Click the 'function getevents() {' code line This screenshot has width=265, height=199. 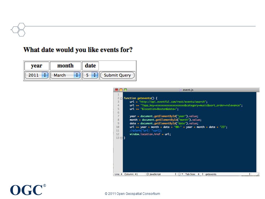pyautogui.click(x=141, y=98)
